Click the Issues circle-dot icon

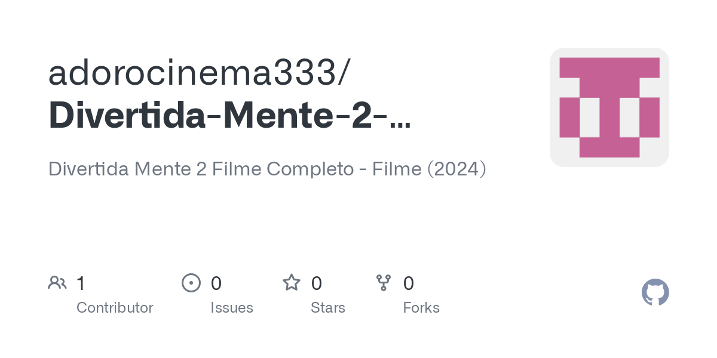pyautogui.click(x=191, y=283)
